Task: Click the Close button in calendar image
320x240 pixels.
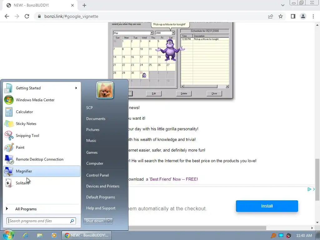Action: 214,93
